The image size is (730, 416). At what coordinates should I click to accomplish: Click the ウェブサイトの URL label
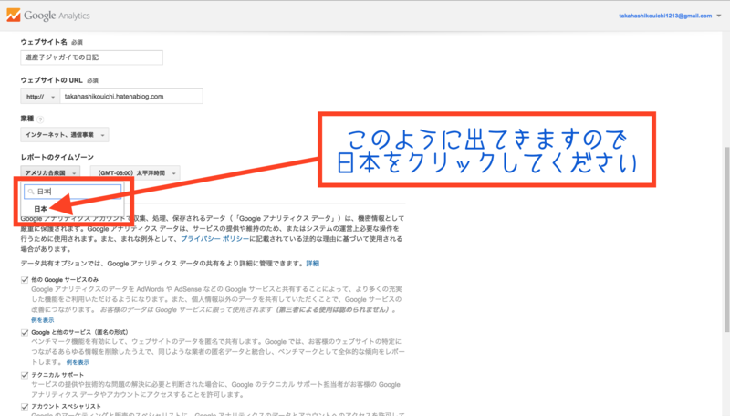pyautogui.click(x=52, y=80)
